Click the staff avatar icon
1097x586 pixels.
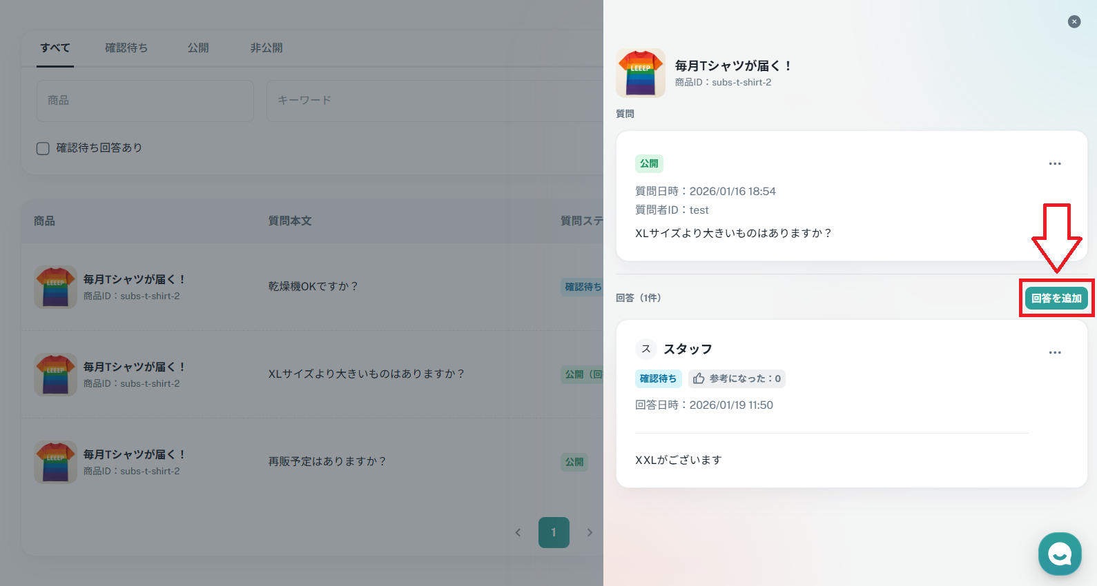click(645, 349)
